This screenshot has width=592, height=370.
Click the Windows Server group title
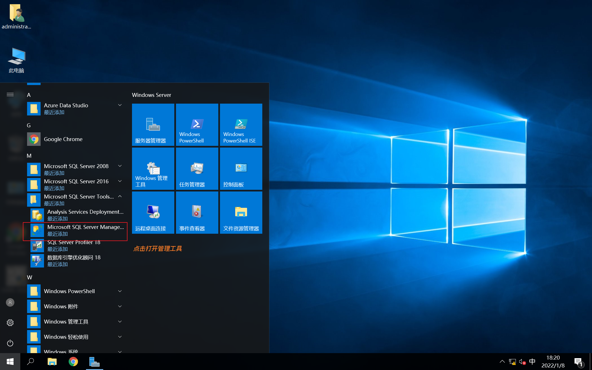(151, 95)
